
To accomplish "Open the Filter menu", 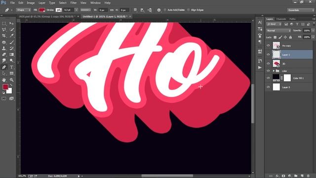I will tap(74, 3).
